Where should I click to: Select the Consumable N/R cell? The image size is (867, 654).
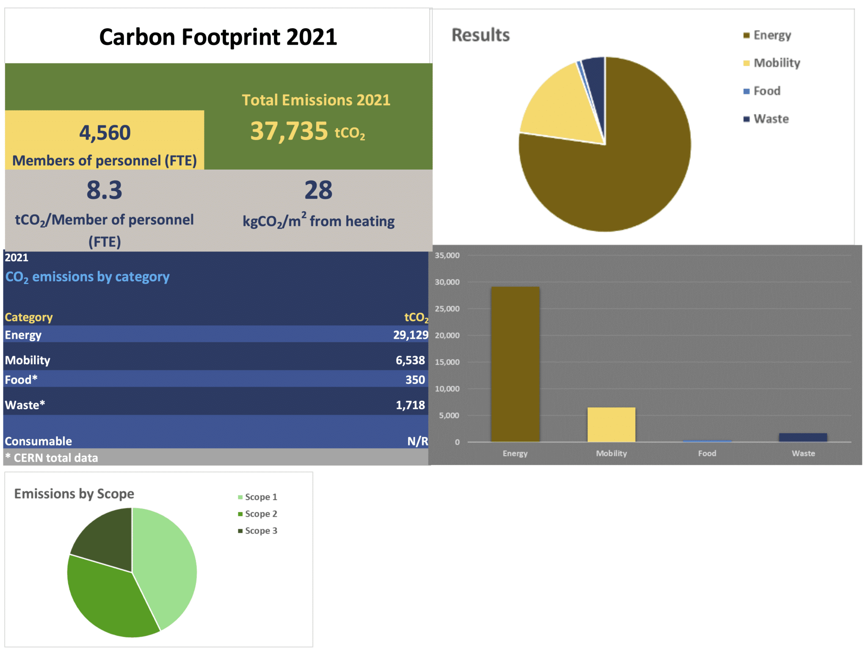[x=417, y=441]
